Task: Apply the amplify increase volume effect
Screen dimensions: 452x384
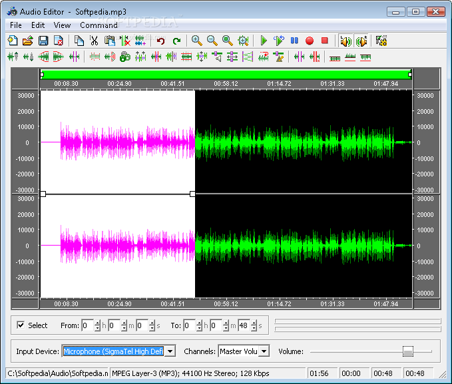Action: (x=13, y=57)
